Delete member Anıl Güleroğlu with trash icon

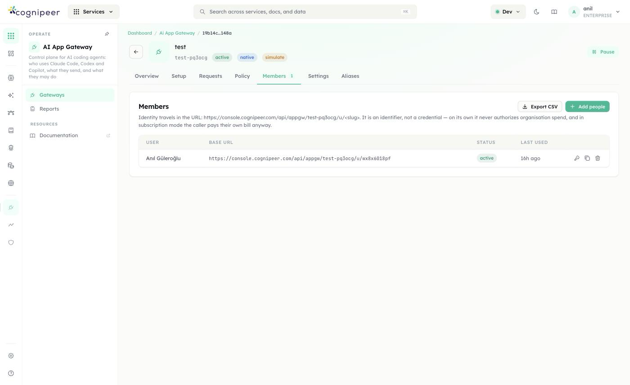tap(598, 158)
